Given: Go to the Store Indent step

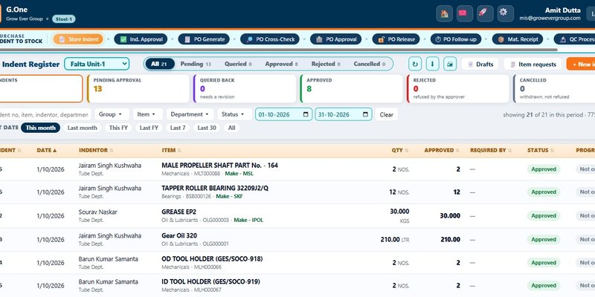Looking at the screenshot, I should [x=78, y=39].
